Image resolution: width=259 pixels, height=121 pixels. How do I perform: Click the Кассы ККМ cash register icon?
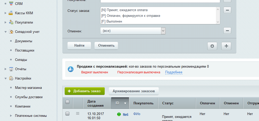11,13
